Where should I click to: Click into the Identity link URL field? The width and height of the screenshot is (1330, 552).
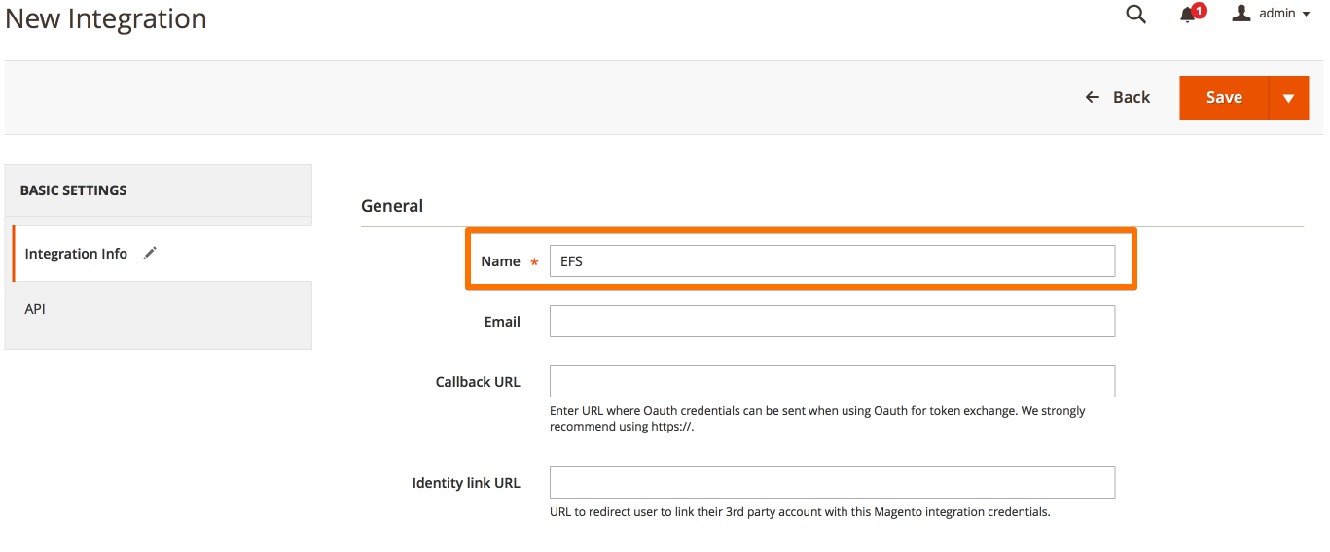pos(832,483)
